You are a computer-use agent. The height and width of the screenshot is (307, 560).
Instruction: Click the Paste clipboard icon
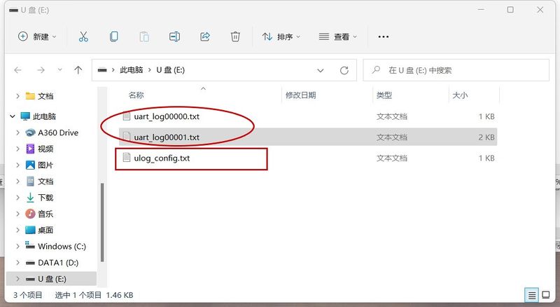point(144,36)
